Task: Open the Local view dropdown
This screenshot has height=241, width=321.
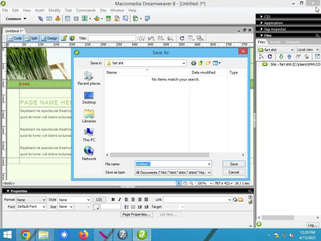Action: [x=308, y=50]
